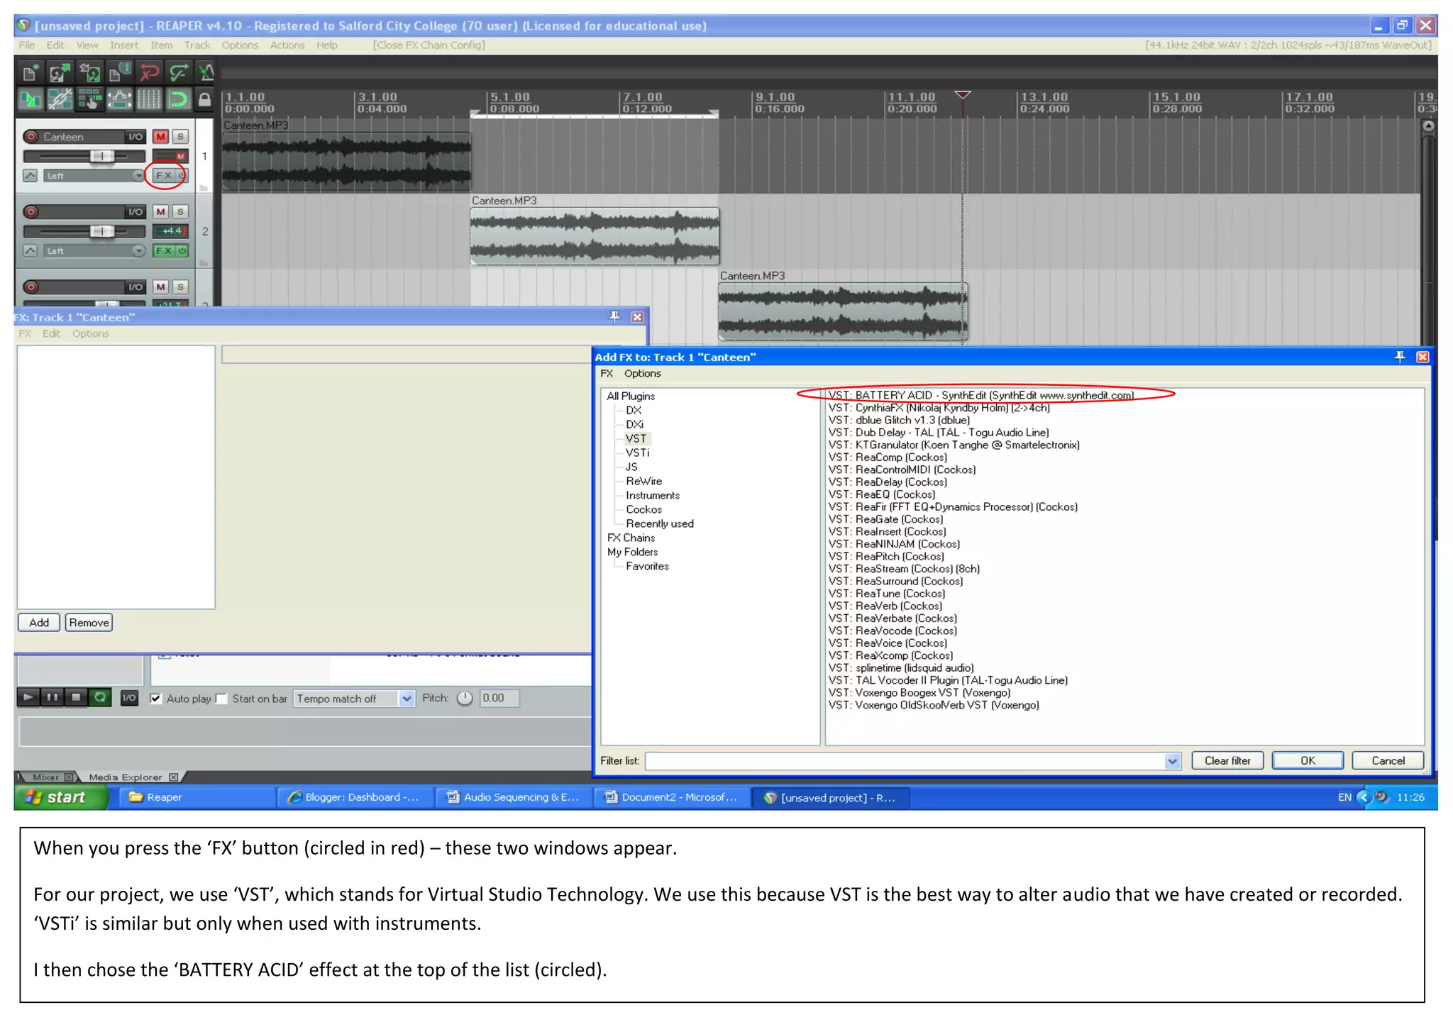Pin the FX: Track 1 window
1453x1027 pixels.
tap(614, 317)
